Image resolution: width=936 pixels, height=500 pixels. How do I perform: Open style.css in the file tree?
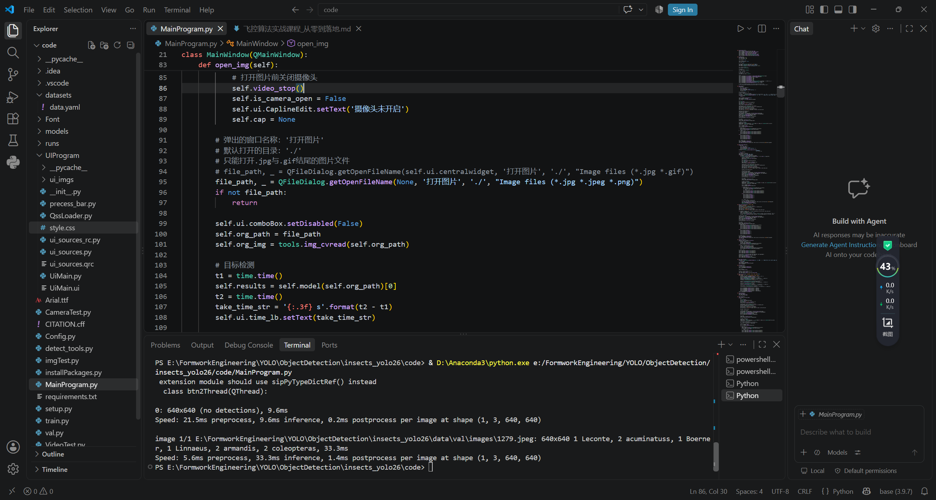[83, 228]
